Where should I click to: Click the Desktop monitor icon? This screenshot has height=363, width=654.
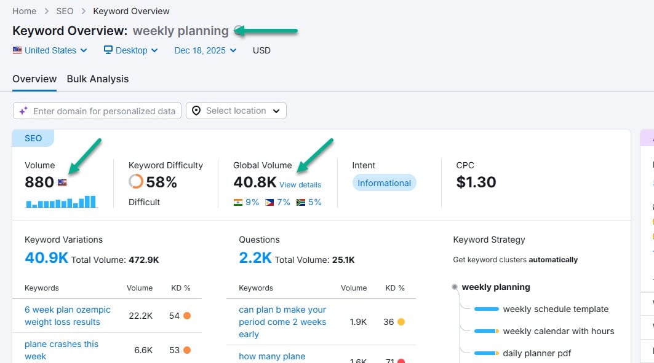108,50
